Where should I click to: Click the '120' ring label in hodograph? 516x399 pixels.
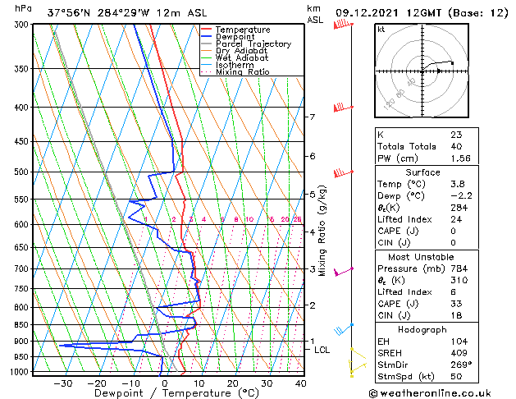tap(389, 104)
